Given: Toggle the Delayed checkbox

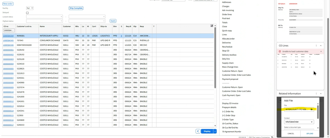Looking at the screenshot, I should click(x=27, y=13).
